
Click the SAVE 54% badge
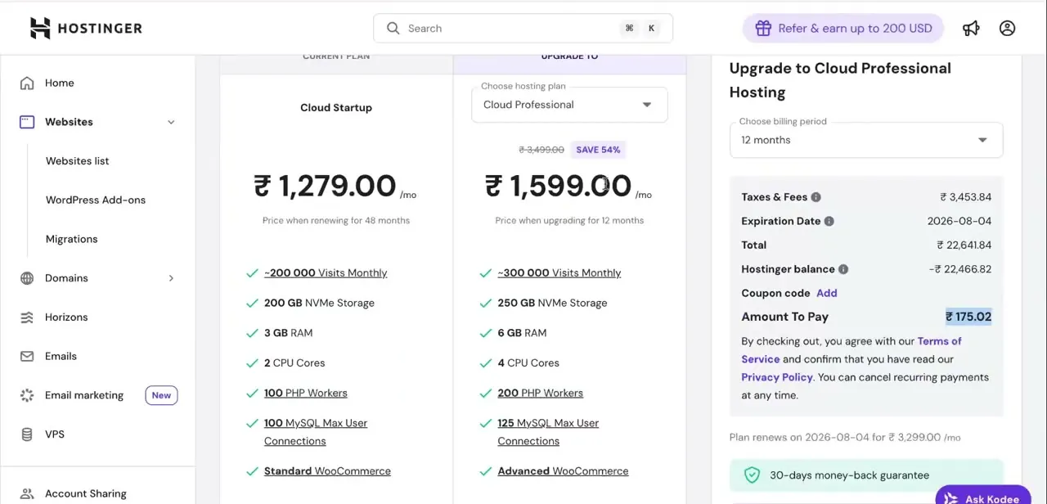pos(598,150)
